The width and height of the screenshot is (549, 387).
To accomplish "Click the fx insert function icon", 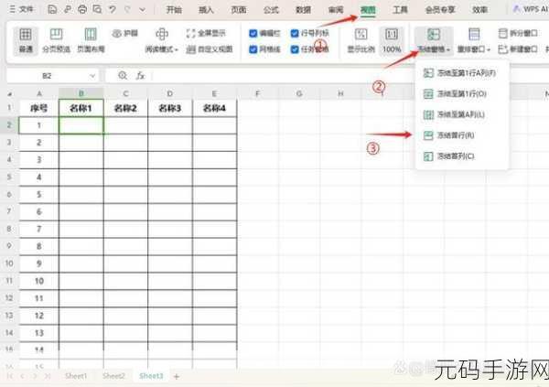I will 140,75.
